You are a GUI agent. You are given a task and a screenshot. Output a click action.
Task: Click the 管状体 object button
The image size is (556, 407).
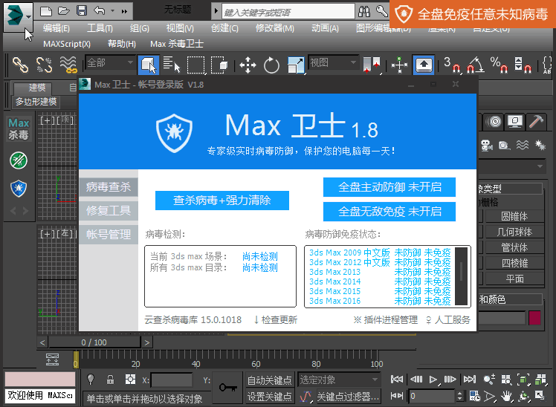(x=514, y=247)
